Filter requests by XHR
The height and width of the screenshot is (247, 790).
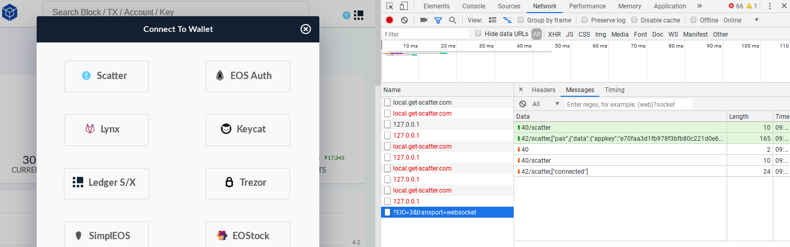click(x=554, y=34)
